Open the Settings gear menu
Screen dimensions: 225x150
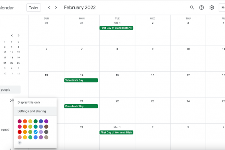211,7
